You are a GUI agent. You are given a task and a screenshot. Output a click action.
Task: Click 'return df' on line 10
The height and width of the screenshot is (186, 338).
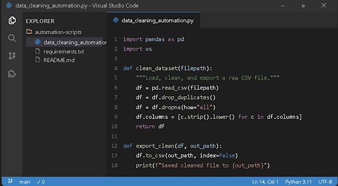(x=150, y=126)
